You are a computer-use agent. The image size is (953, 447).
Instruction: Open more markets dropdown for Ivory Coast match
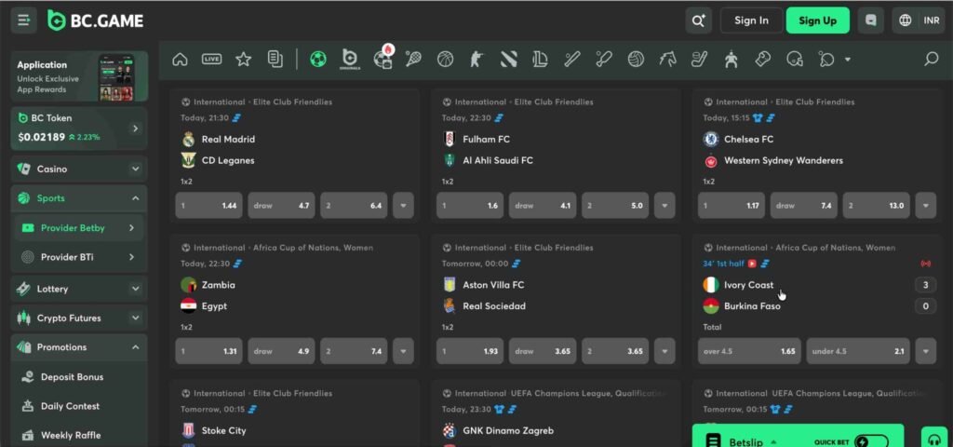(926, 351)
